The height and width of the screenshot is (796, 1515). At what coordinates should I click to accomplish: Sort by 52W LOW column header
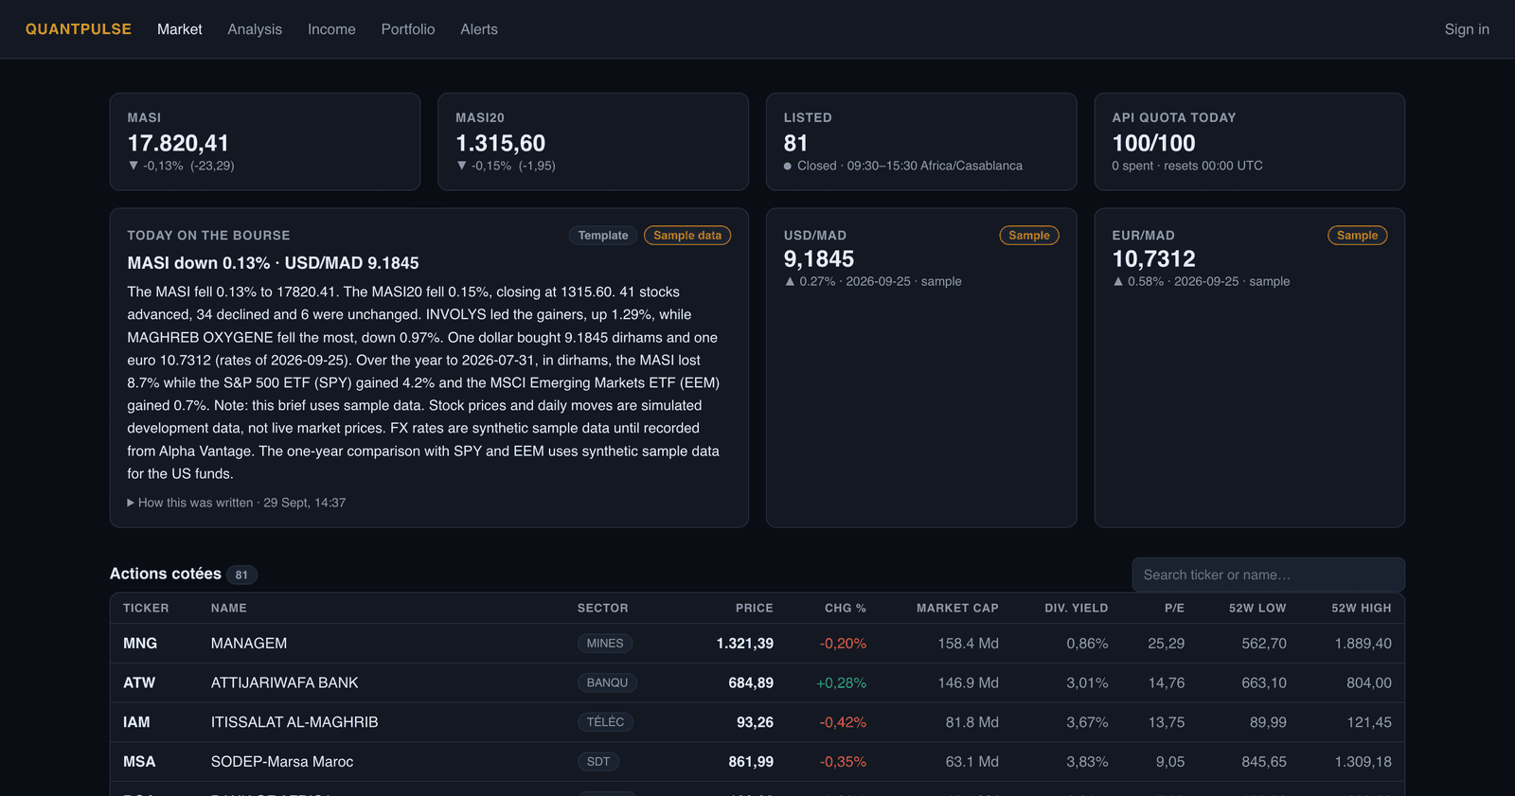pos(1257,609)
